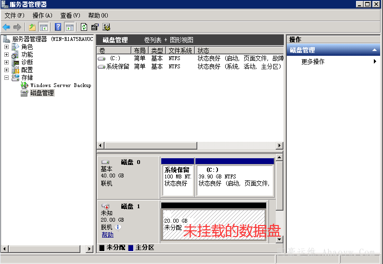This screenshot has width=383, height=264.
Task: Click the Refresh toolbar icon
Action: pos(84,27)
